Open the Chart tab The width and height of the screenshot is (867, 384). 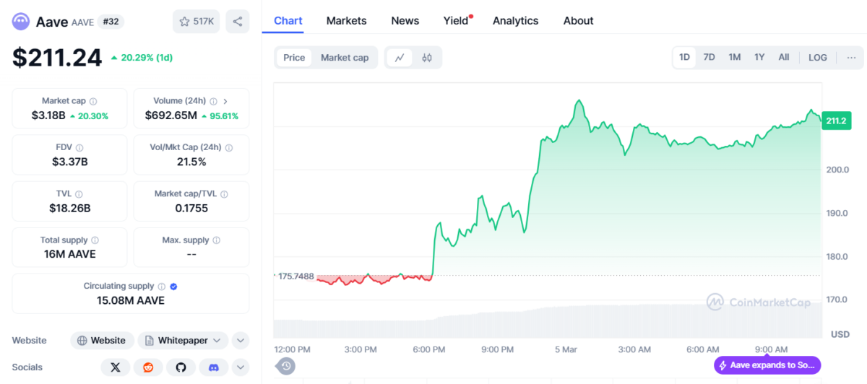(288, 20)
